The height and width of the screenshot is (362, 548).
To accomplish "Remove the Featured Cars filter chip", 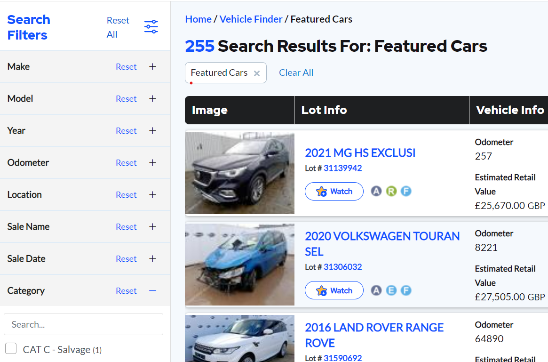I will pyautogui.click(x=257, y=73).
